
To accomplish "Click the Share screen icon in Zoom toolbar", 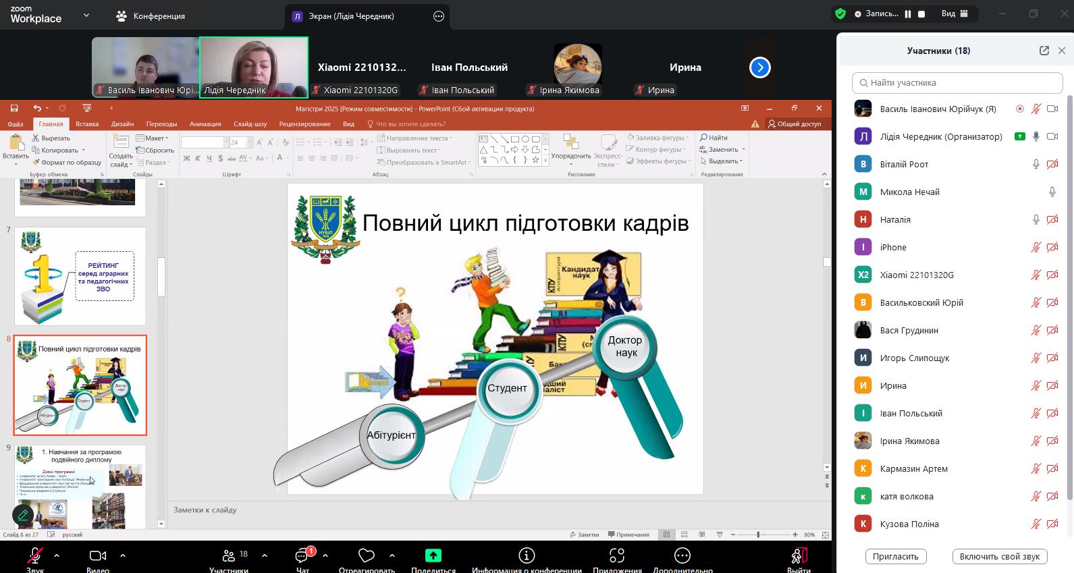I will pyautogui.click(x=433, y=555).
